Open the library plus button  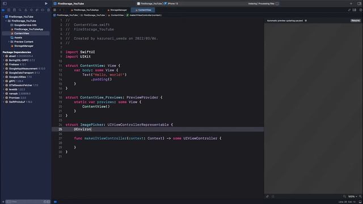[x=351, y=4]
